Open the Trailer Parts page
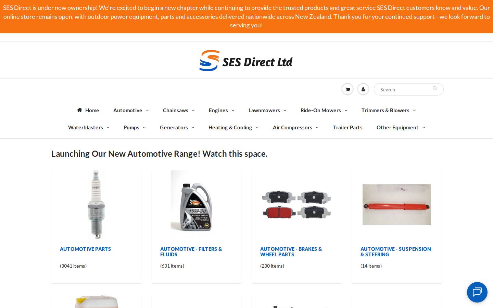The height and width of the screenshot is (308, 493). (347, 127)
